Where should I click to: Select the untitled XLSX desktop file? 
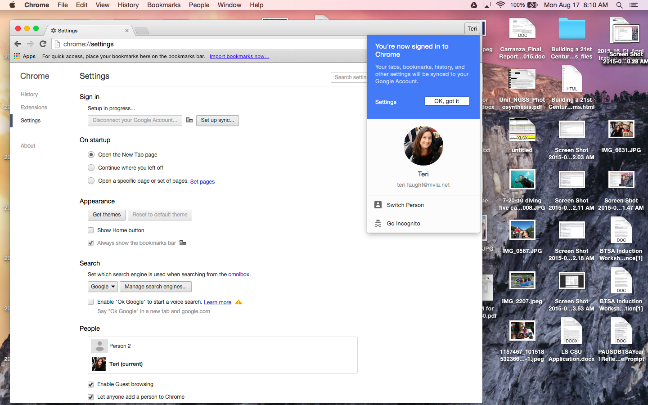(522, 130)
